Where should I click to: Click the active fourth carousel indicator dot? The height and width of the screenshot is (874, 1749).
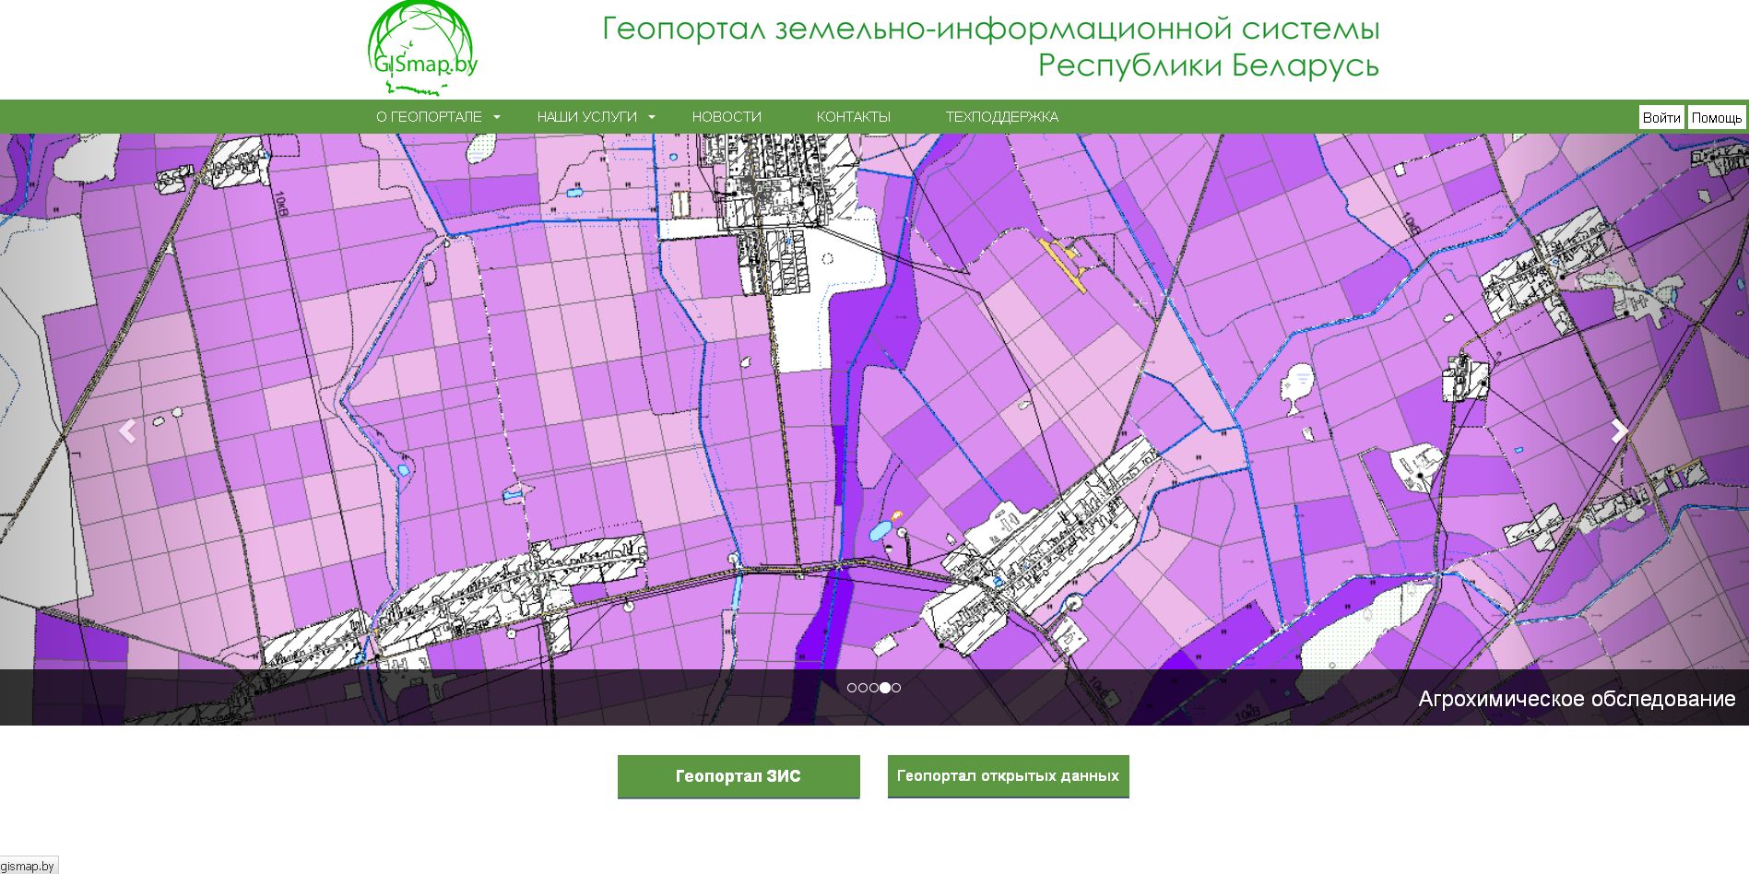(x=885, y=688)
